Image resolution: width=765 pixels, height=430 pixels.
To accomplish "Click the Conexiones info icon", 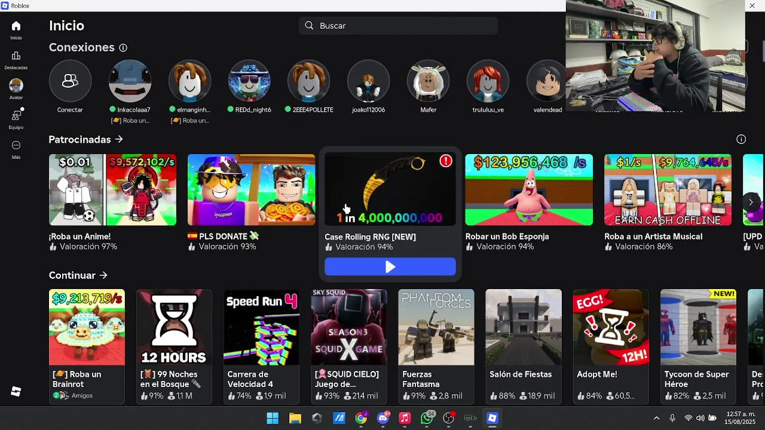I will (x=123, y=48).
